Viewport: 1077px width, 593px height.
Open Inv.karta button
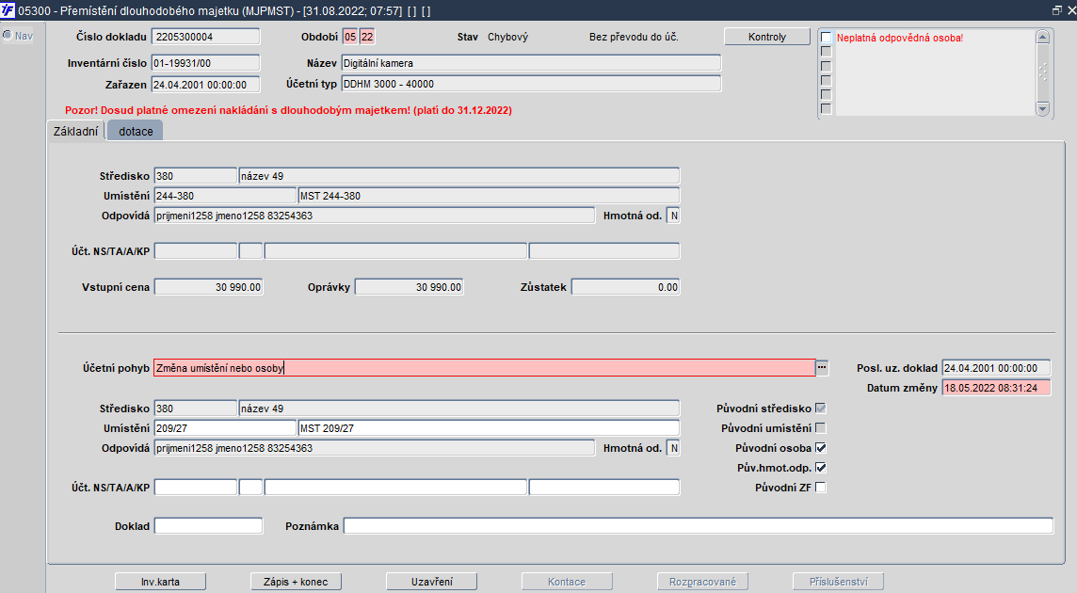160,582
